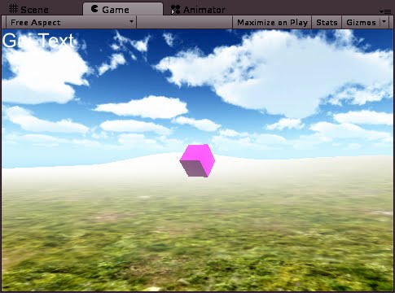Screen dimensions: 395x293
Task: Click the Animator tab's node icon
Action: pos(175,10)
